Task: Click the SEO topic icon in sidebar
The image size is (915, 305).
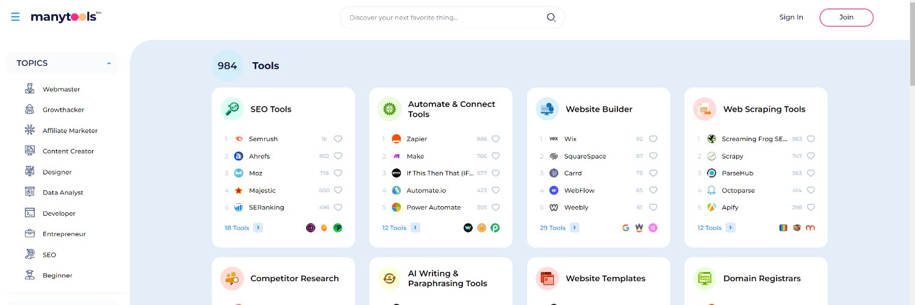Action: click(x=30, y=254)
